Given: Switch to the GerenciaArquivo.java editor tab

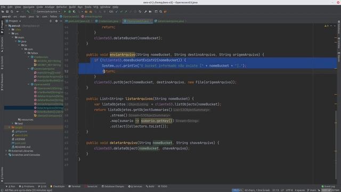Looking at the screenshot, I should pyautogui.click(x=170, y=21).
